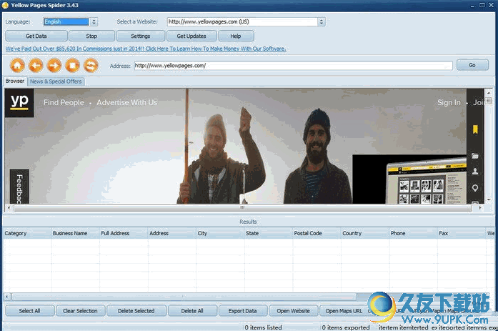
Task: Check for updates via Get Updates
Action: click(191, 36)
